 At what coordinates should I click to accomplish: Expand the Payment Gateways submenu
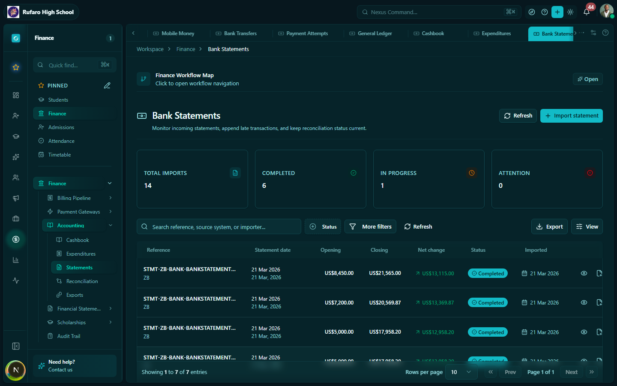pos(111,211)
